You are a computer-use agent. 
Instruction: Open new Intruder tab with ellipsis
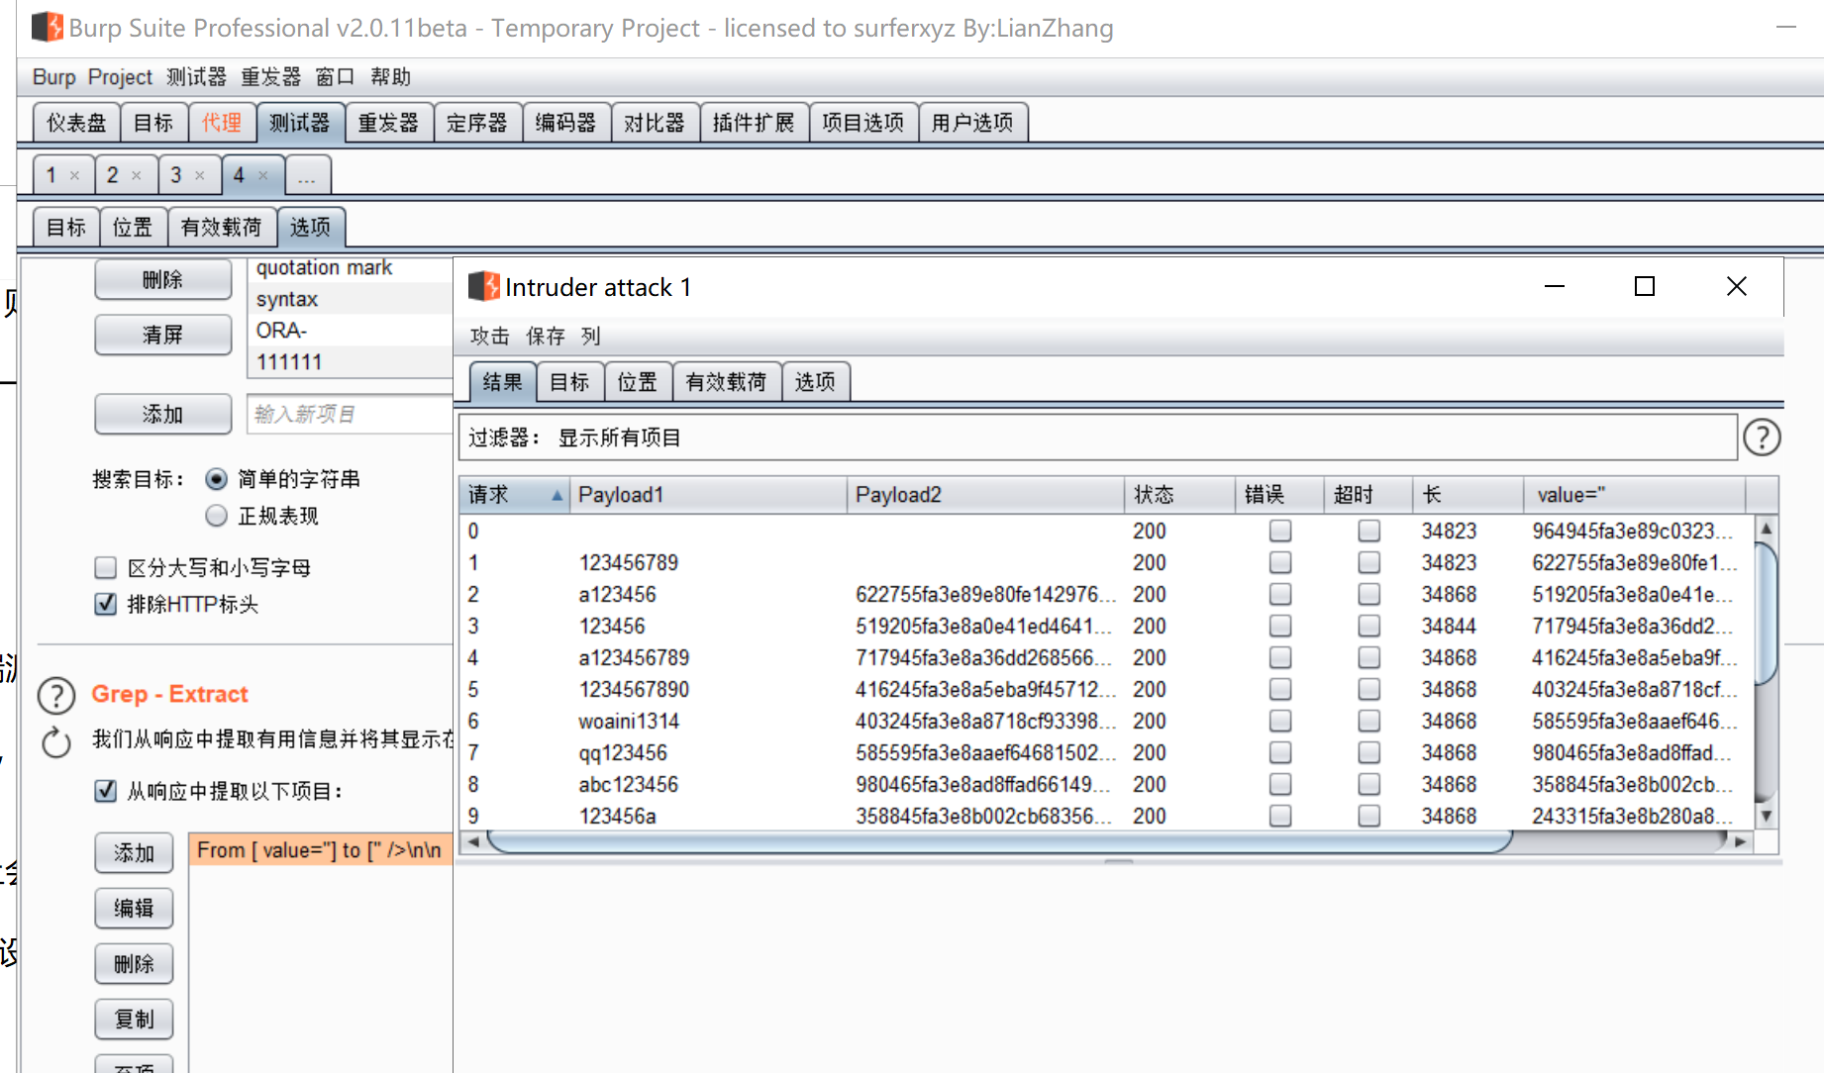tap(307, 176)
